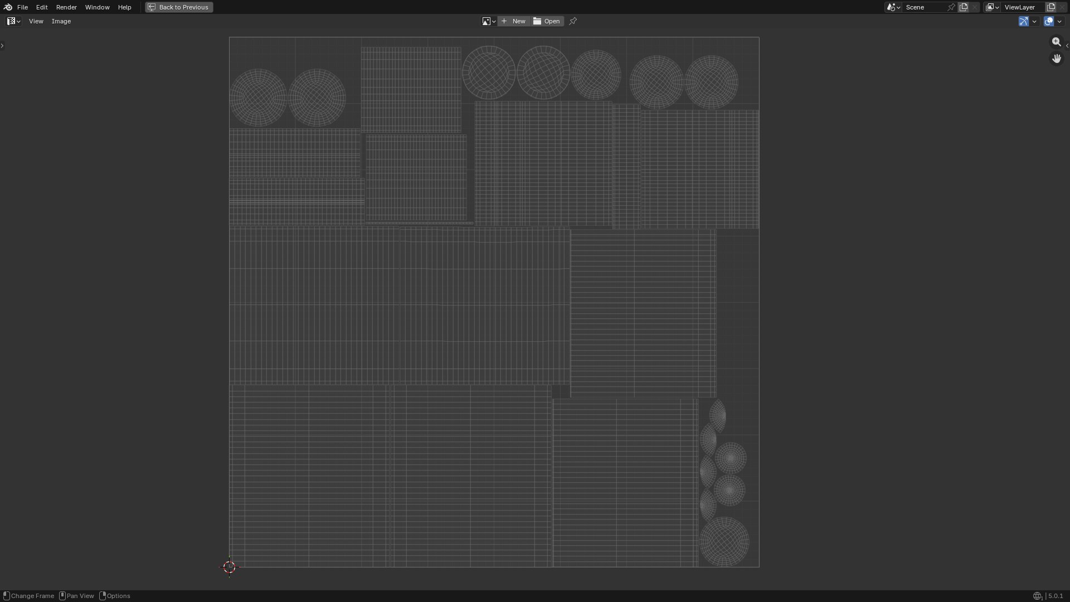This screenshot has height=602, width=1070.
Task: Click the Back to Previous button
Action: click(179, 7)
